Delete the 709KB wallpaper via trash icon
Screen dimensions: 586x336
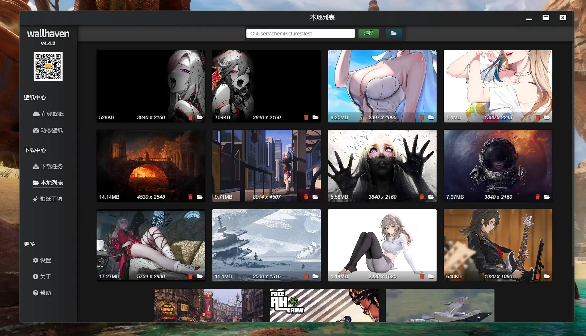click(x=306, y=117)
